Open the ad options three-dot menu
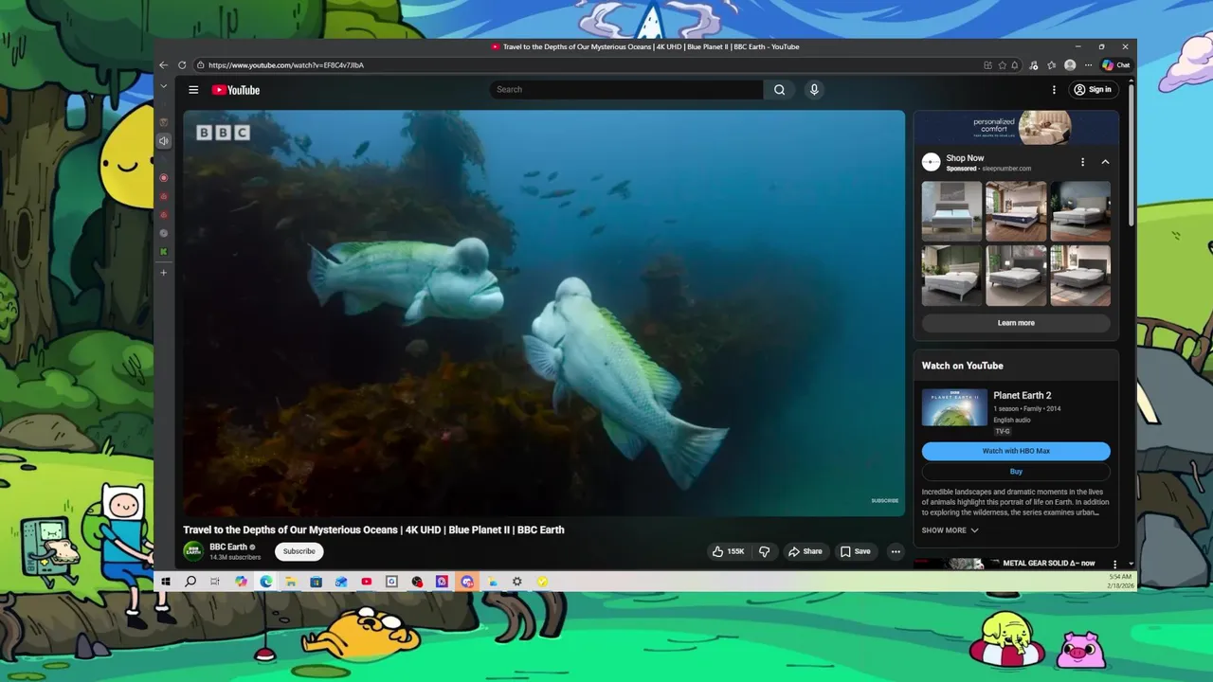Screen dimensions: 1213x682 tap(1082, 162)
